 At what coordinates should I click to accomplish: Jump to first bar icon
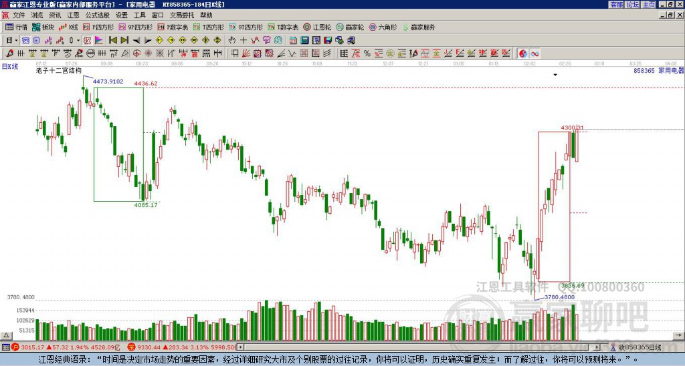pyautogui.click(x=113, y=41)
